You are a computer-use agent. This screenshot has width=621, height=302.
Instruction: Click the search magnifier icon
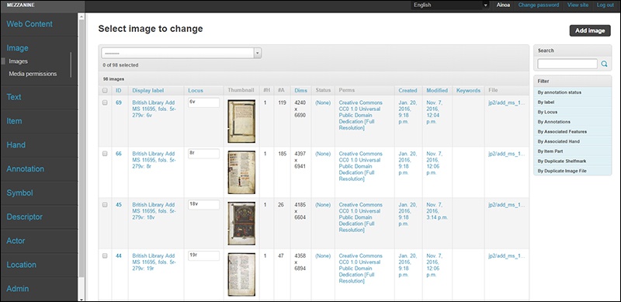[x=604, y=64]
